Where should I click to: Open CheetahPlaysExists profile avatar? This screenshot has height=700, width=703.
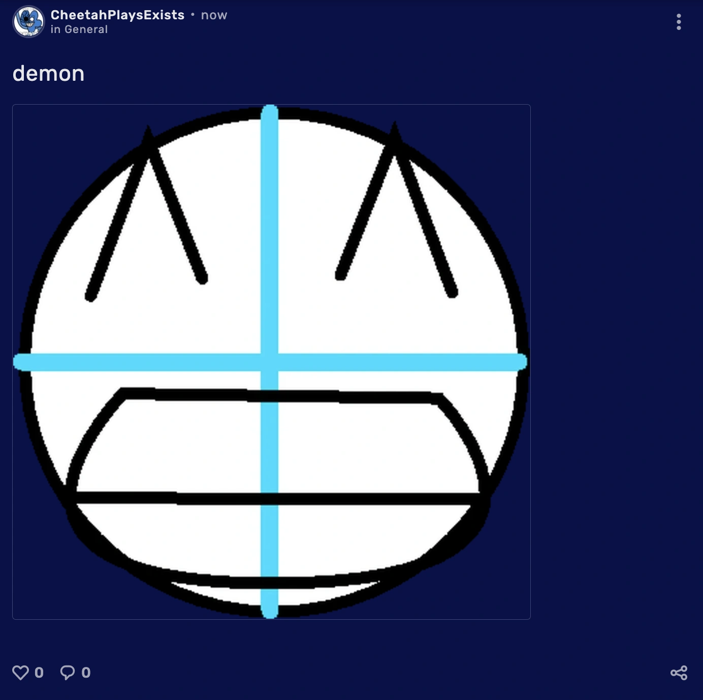pyautogui.click(x=28, y=22)
